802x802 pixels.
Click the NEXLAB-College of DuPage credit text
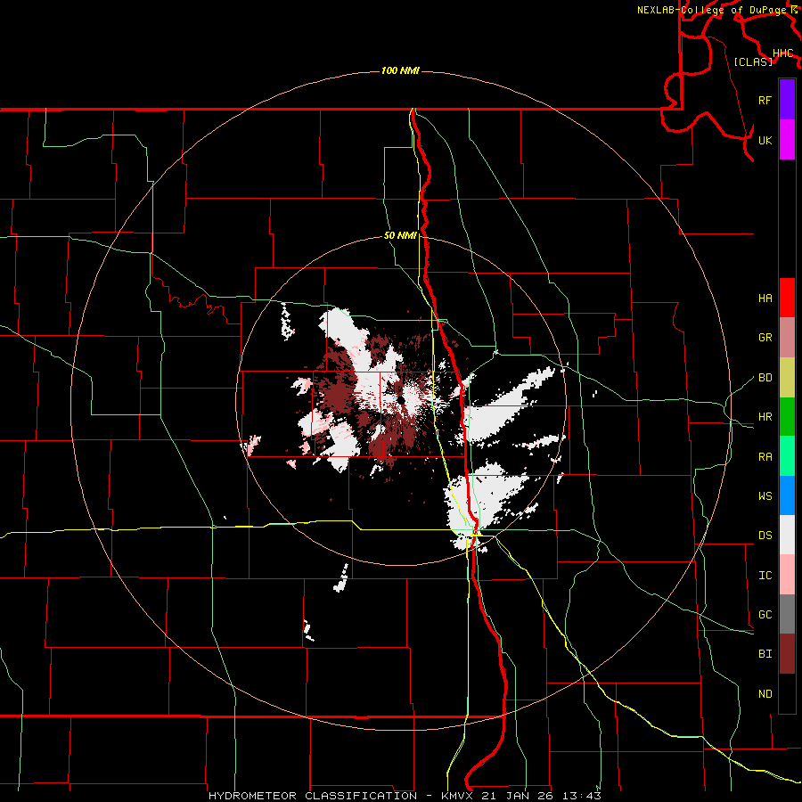coord(714,10)
